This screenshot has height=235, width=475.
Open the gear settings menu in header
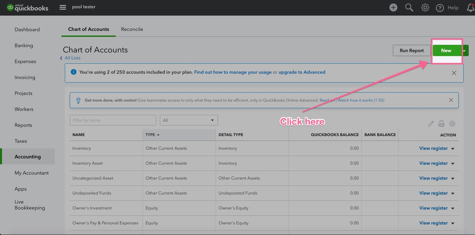click(x=425, y=8)
